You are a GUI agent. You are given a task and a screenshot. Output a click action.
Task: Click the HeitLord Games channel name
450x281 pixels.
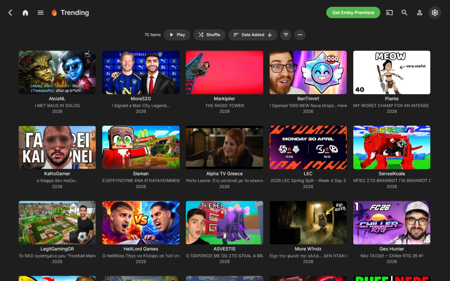coord(141,249)
